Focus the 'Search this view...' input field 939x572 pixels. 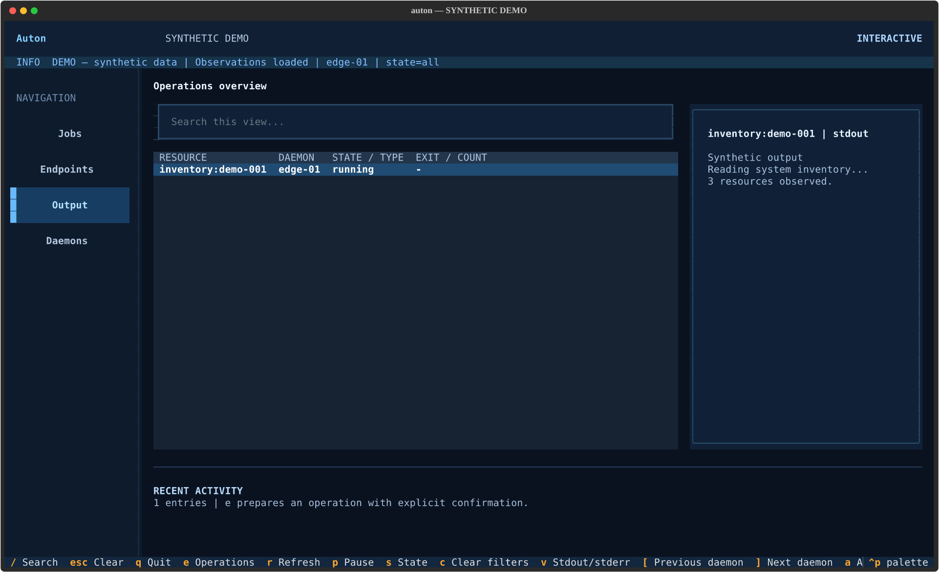(415, 122)
